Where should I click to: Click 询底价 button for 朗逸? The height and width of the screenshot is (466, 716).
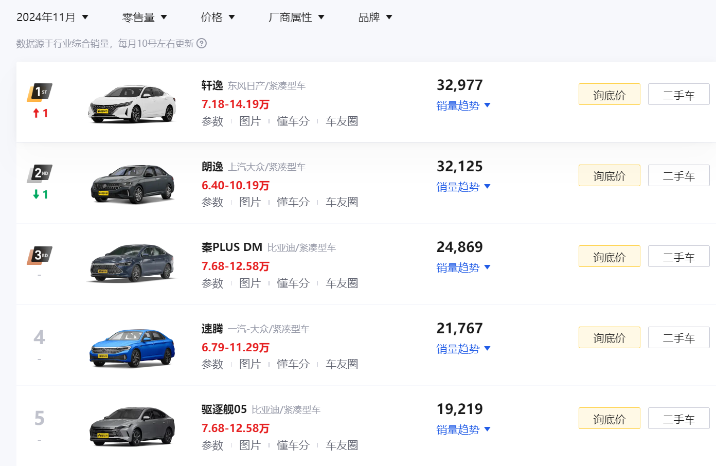610,175
